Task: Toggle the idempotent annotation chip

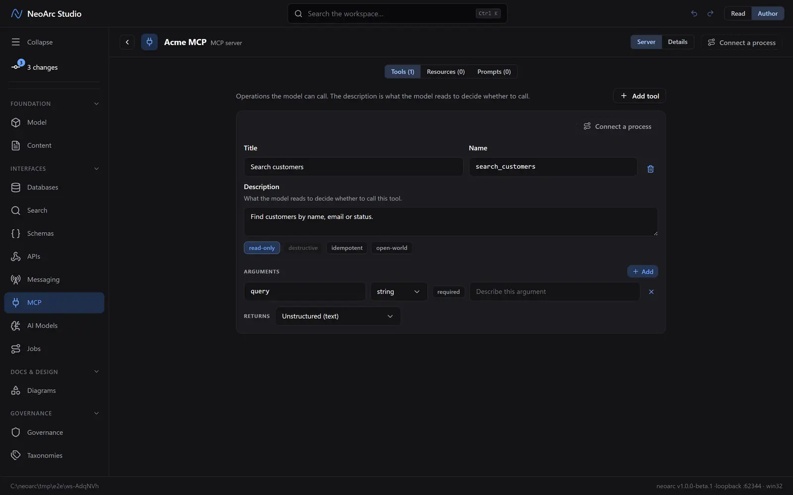Action: (x=347, y=248)
